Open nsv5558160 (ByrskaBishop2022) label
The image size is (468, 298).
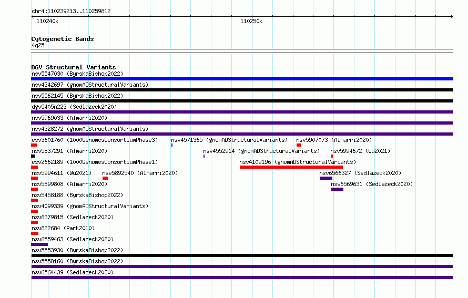click(x=77, y=261)
